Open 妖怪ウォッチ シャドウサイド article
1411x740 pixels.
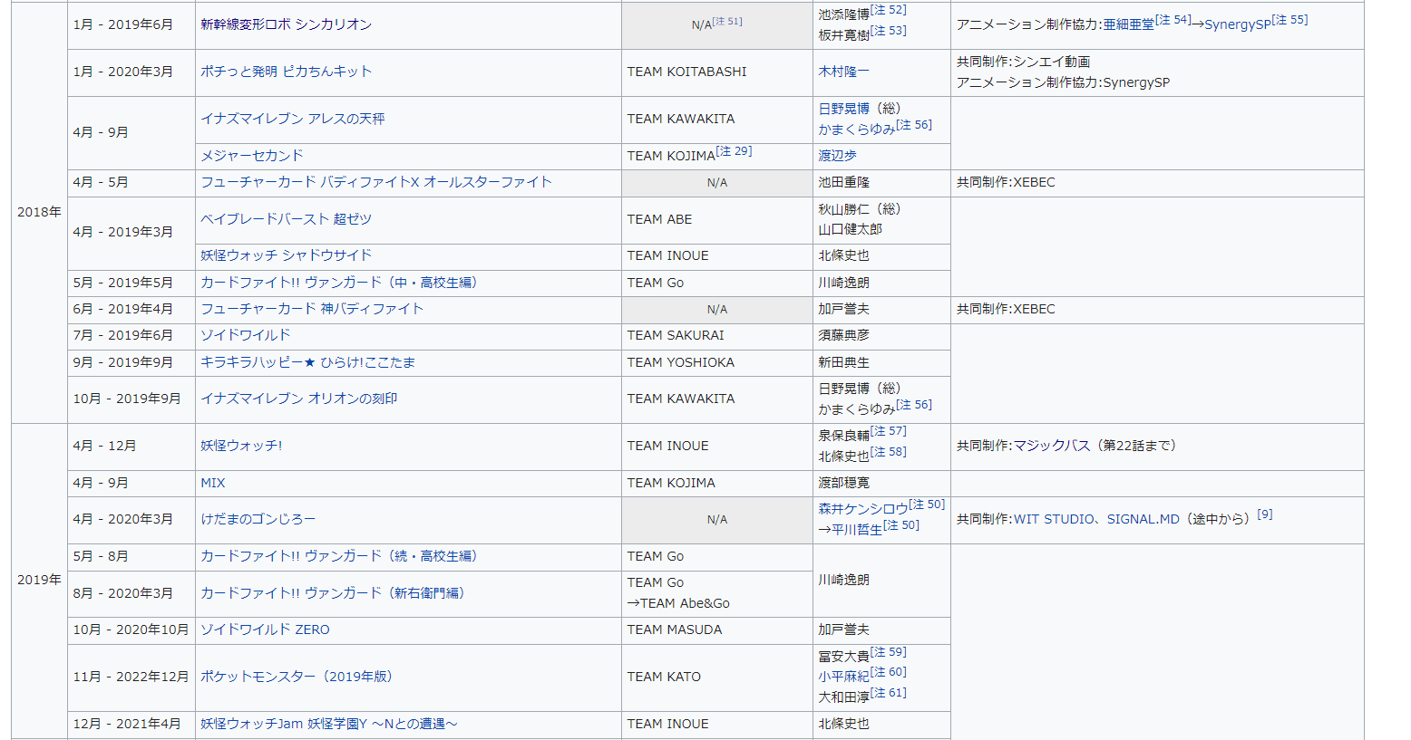click(x=286, y=255)
